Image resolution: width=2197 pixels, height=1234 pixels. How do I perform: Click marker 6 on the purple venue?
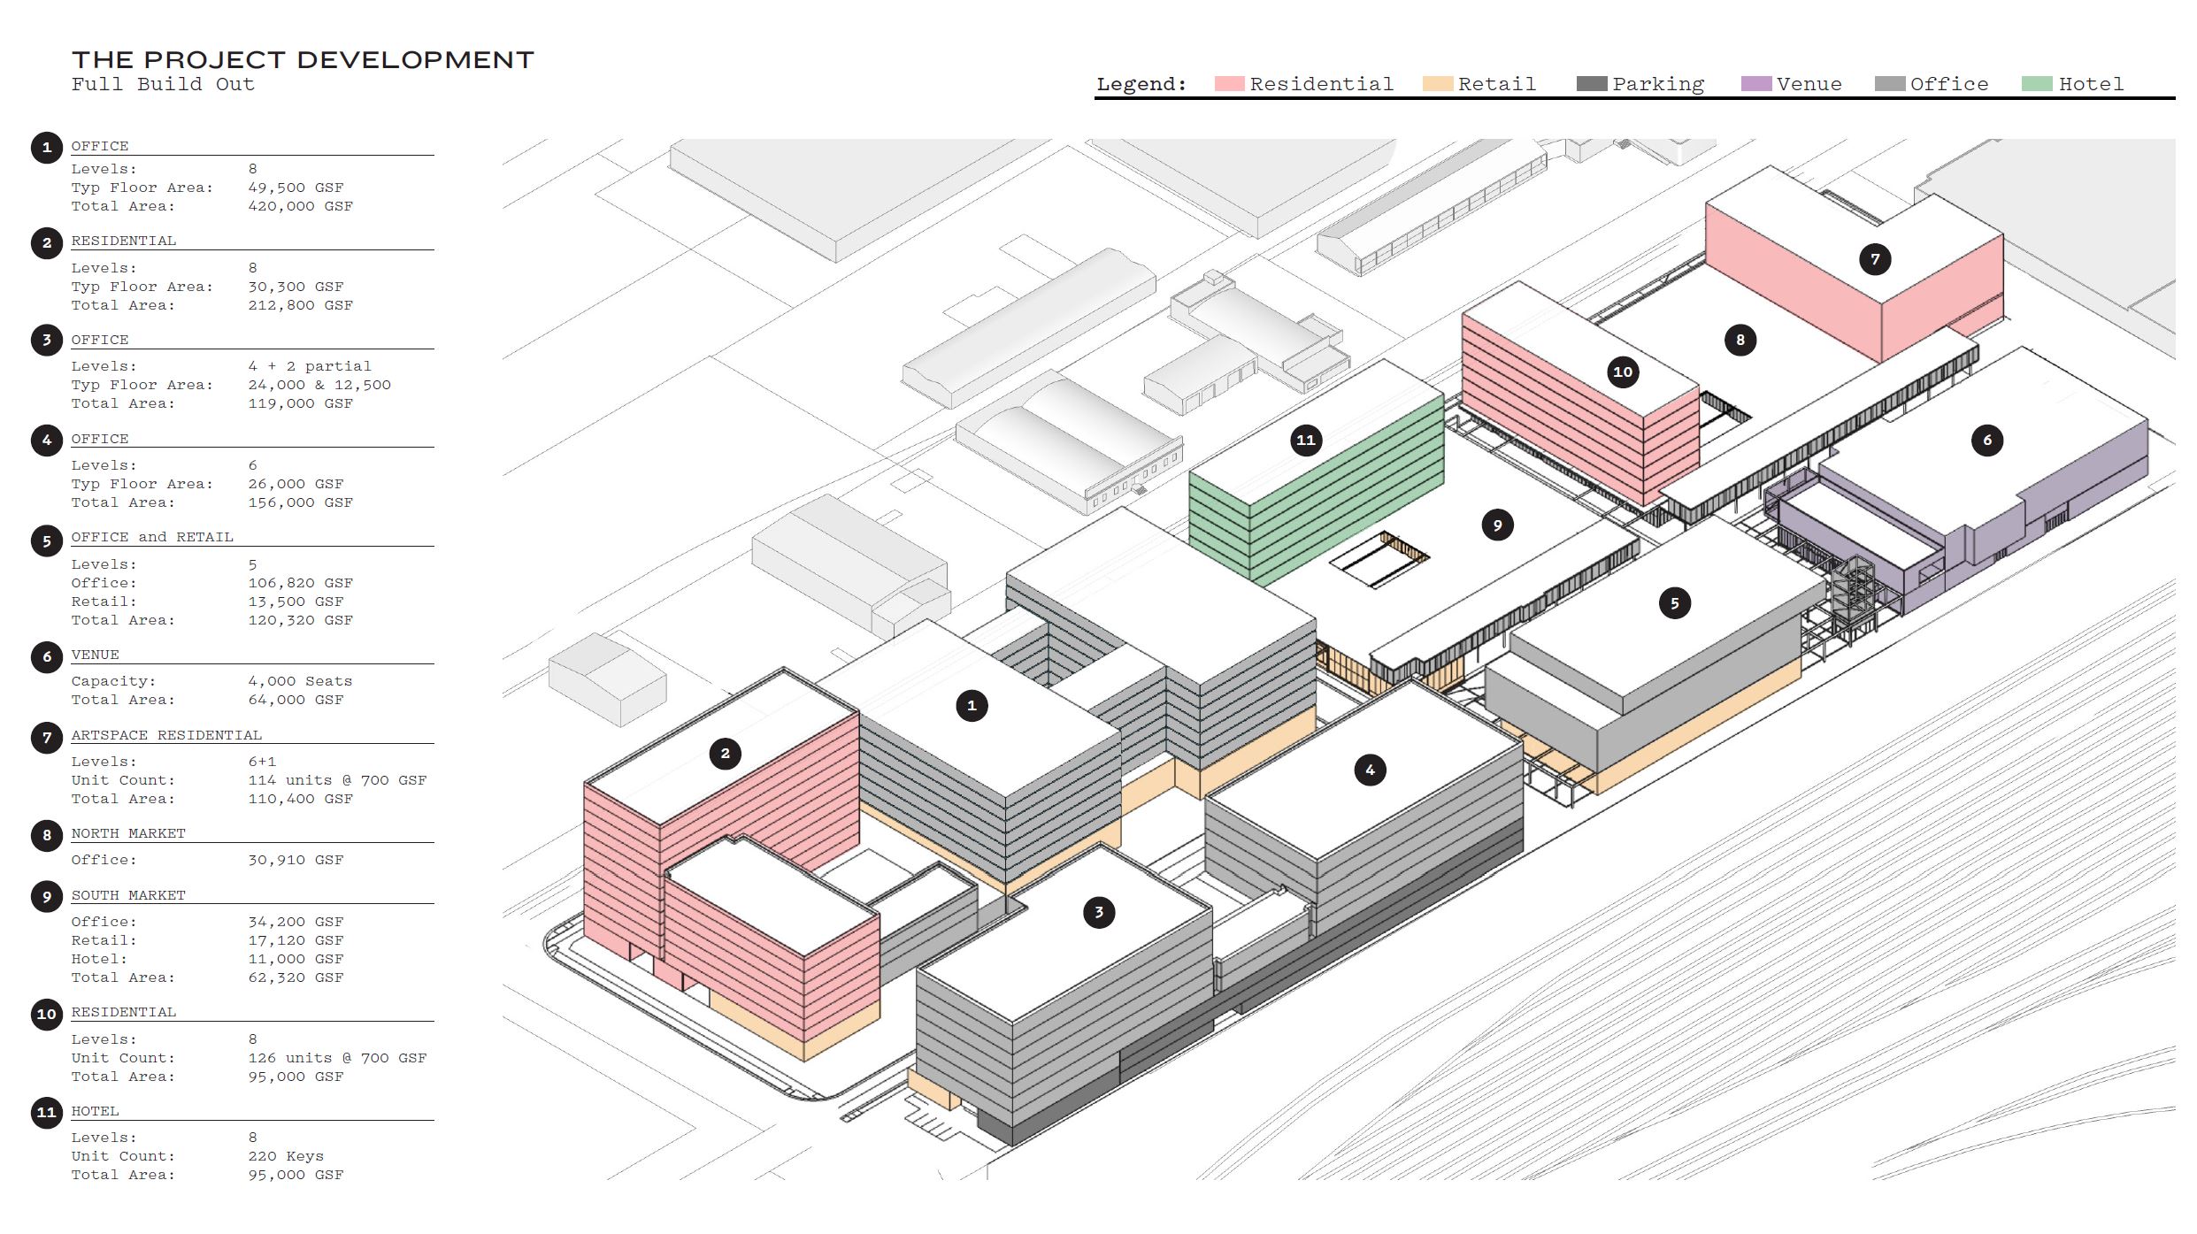pos(1986,440)
